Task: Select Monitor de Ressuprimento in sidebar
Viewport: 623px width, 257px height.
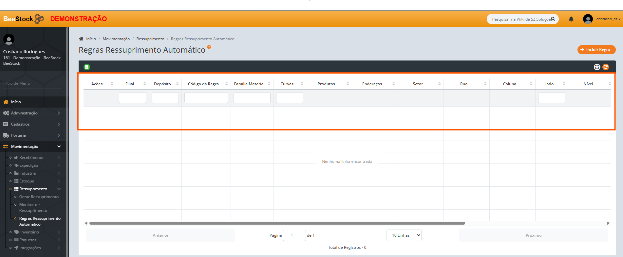Action: pos(33,208)
